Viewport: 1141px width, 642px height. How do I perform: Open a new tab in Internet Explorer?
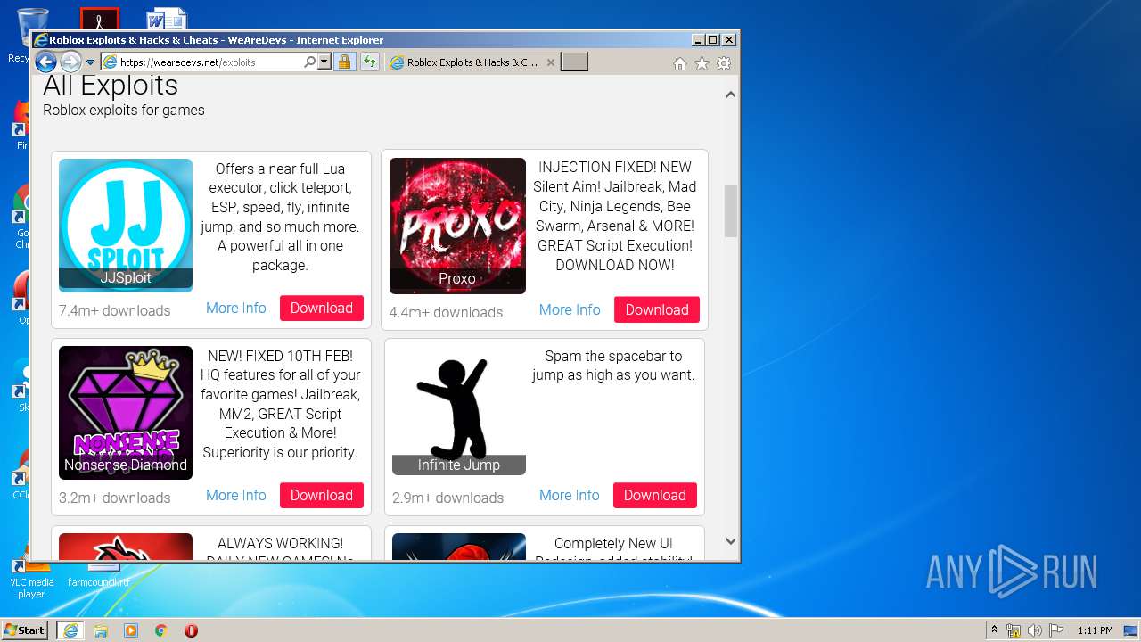click(574, 62)
